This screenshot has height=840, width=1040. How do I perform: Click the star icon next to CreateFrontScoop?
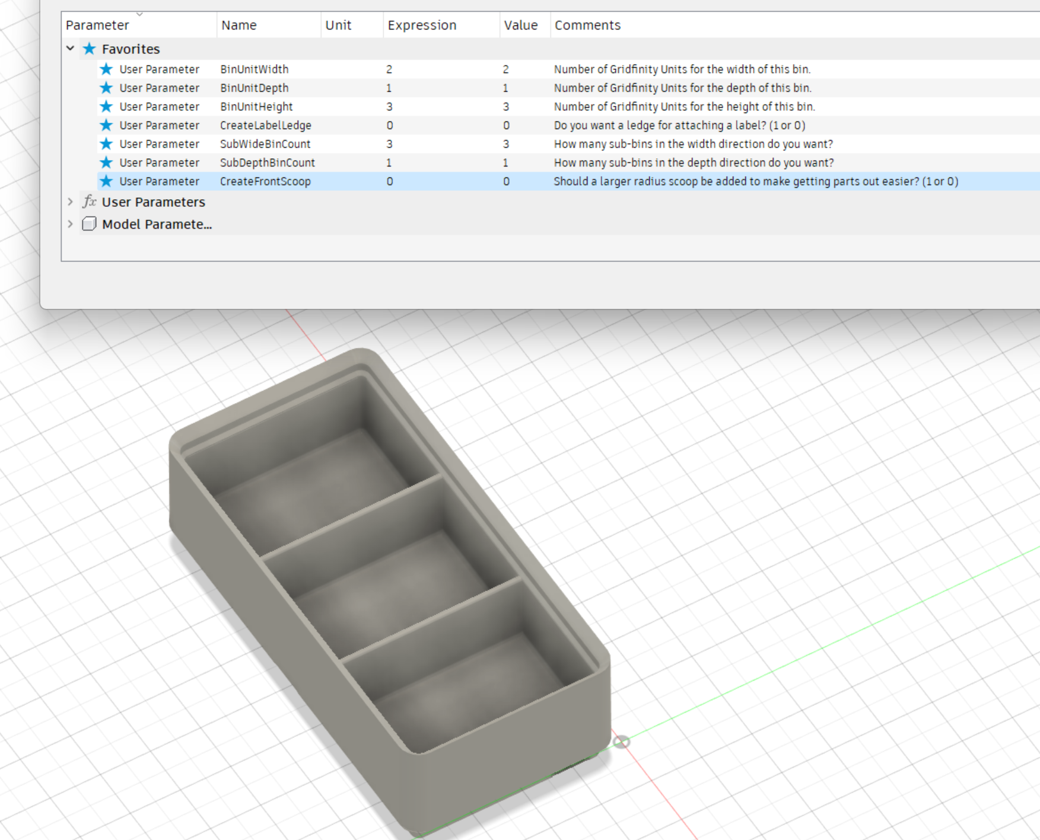106,181
